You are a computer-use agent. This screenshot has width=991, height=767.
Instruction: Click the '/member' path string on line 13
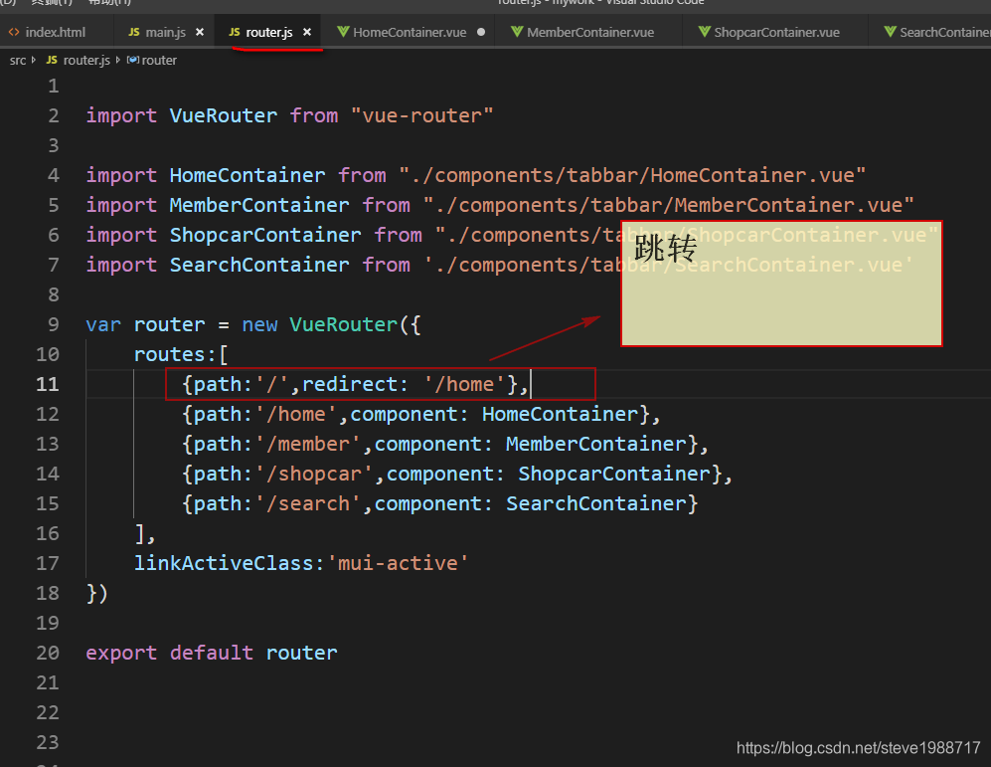click(x=307, y=444)
